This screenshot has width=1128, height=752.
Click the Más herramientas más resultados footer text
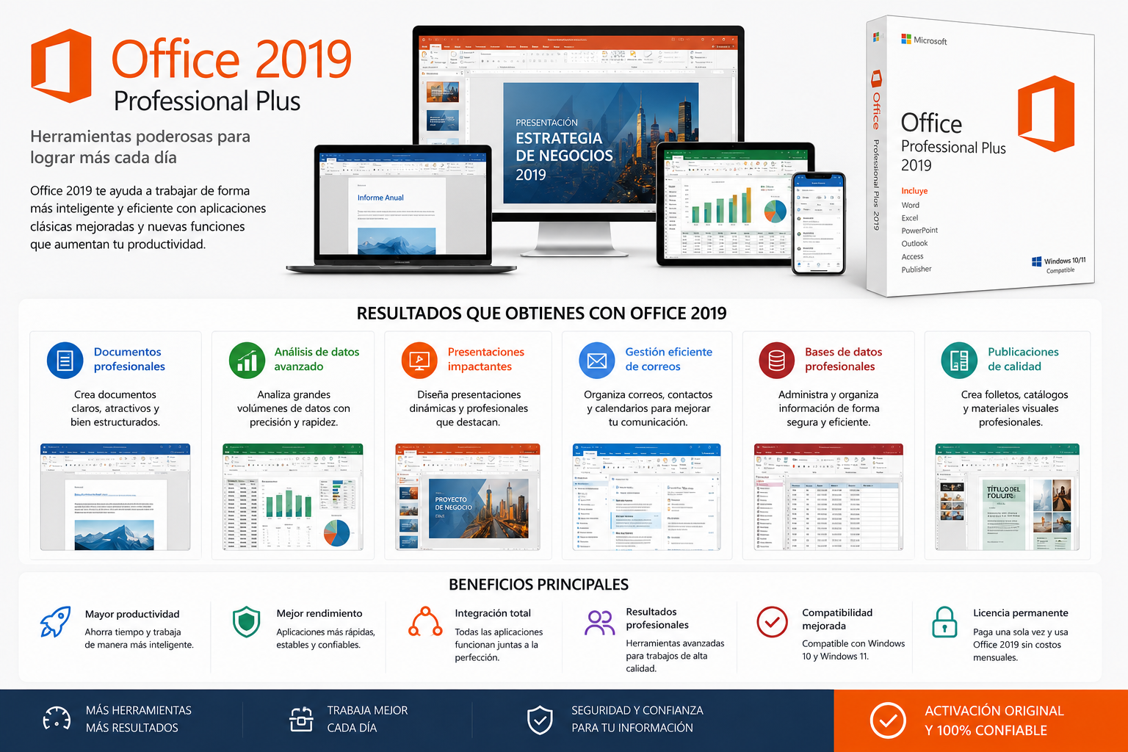pyautogui.click(x=138, y=719)
